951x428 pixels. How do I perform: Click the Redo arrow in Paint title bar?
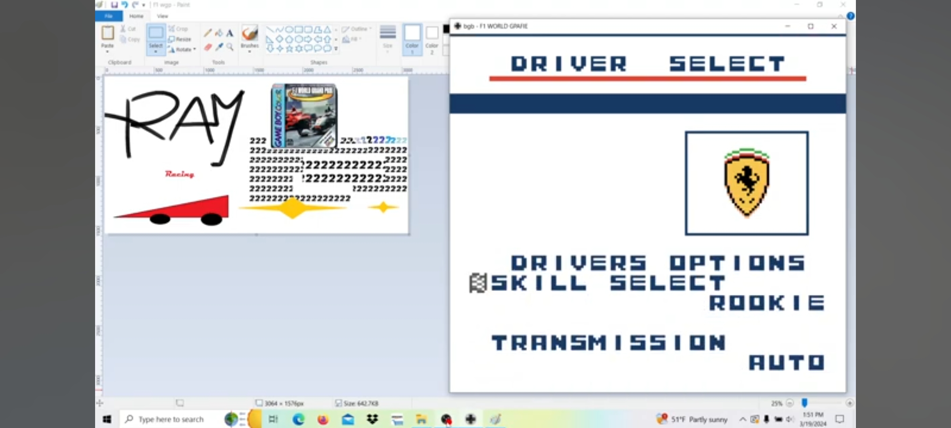(136, 5)
